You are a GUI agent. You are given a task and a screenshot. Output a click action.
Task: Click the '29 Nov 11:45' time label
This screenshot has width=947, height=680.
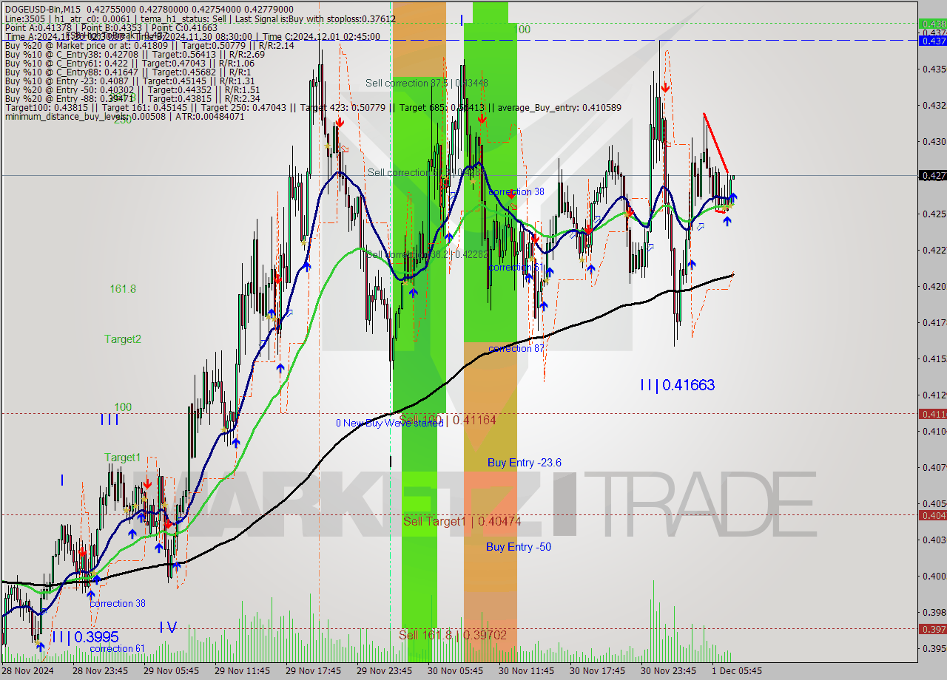(242, 670)
